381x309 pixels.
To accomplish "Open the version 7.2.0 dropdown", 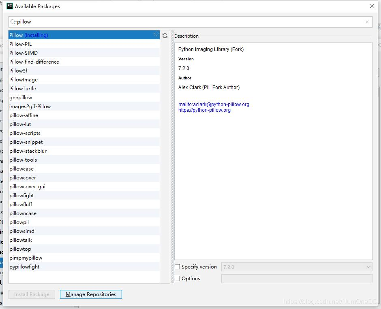I will [297, 267].
